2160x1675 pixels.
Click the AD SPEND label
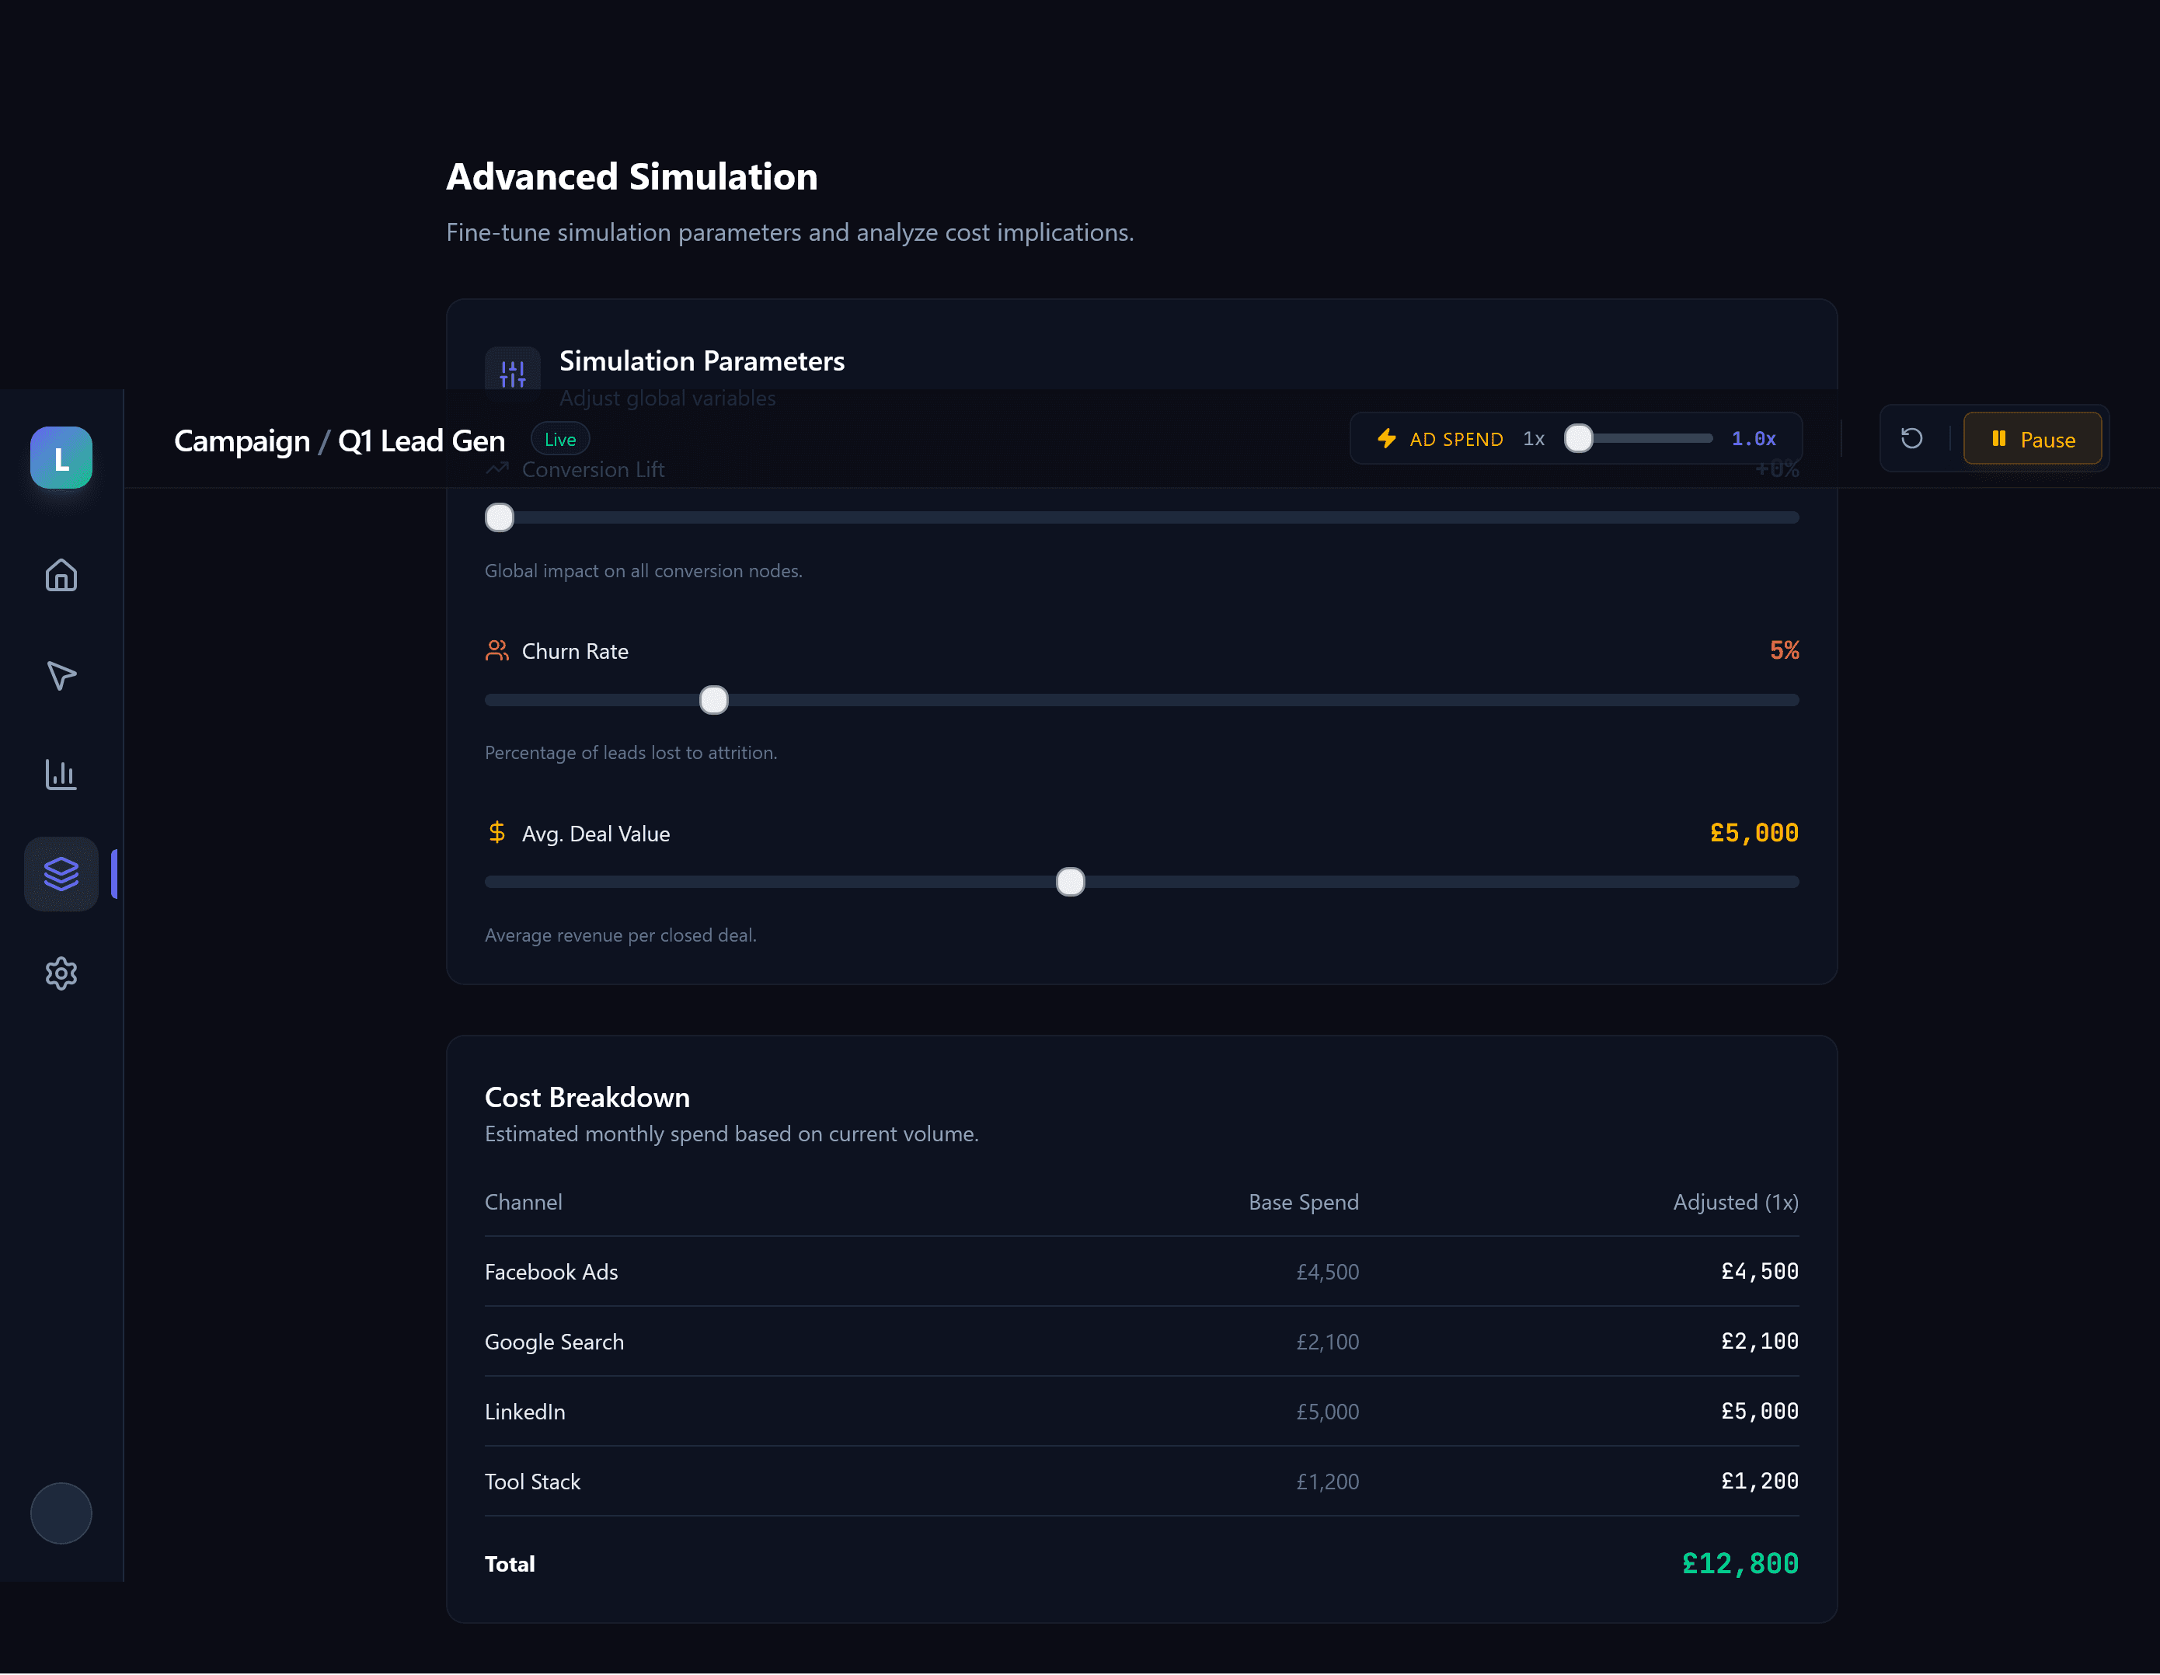coord(1457,439)
